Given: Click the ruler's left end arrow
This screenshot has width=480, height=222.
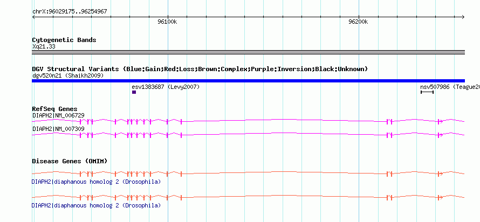Looking at the screenshot, I should tap(33, 17).
